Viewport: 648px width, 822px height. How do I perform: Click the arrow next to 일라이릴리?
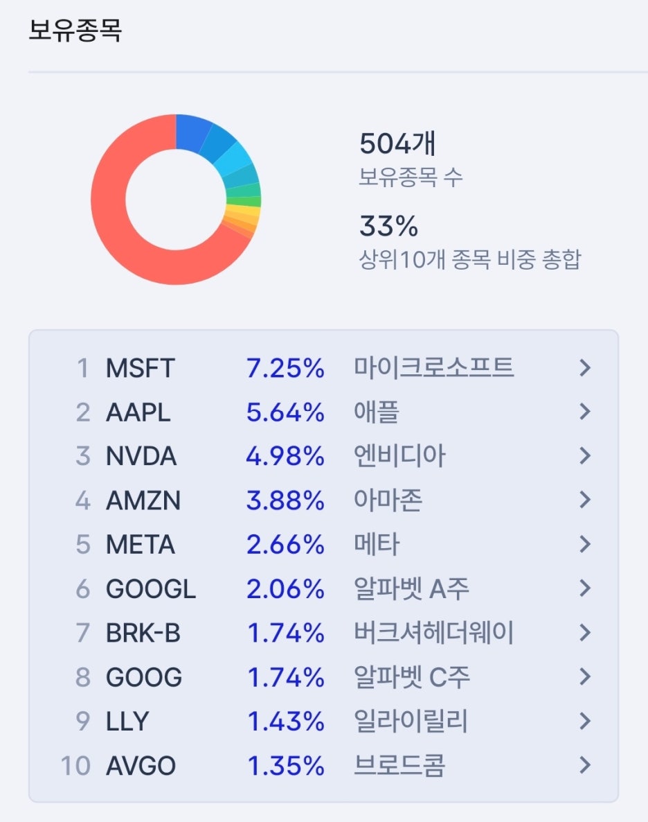(x=585, y=721)
